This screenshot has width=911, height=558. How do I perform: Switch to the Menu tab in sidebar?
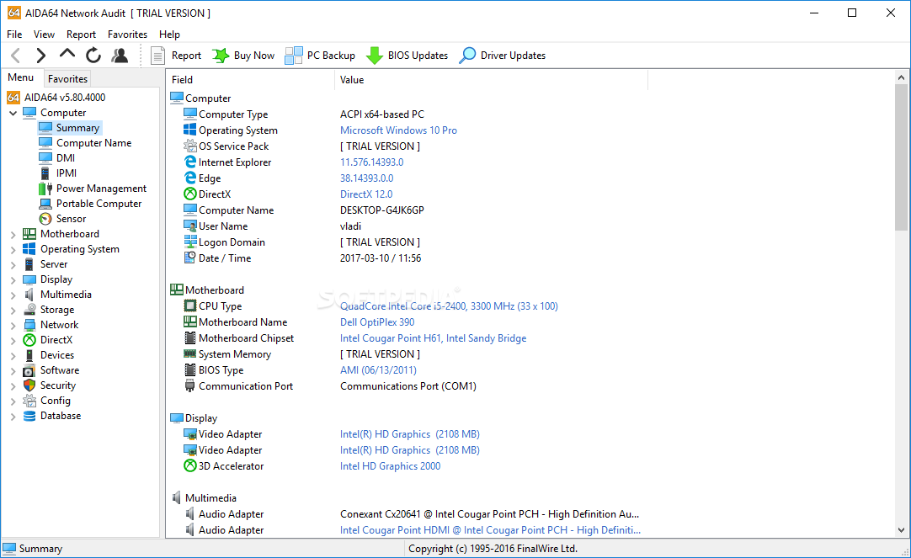[21, 77]
